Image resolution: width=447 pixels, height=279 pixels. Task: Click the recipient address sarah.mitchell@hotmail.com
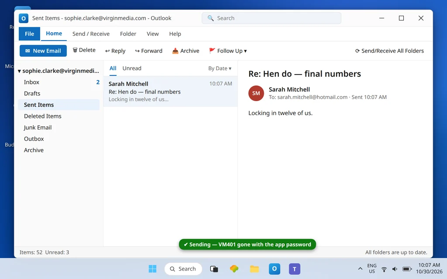(x=312, y=97)
